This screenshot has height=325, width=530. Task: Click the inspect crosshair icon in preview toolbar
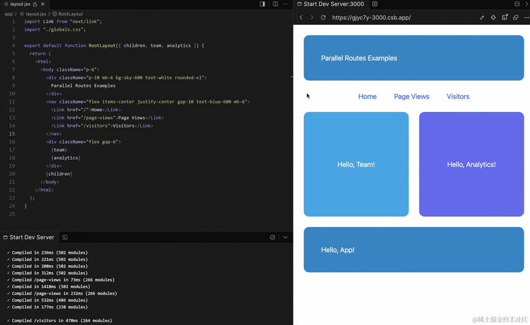[x=493, y=17]
